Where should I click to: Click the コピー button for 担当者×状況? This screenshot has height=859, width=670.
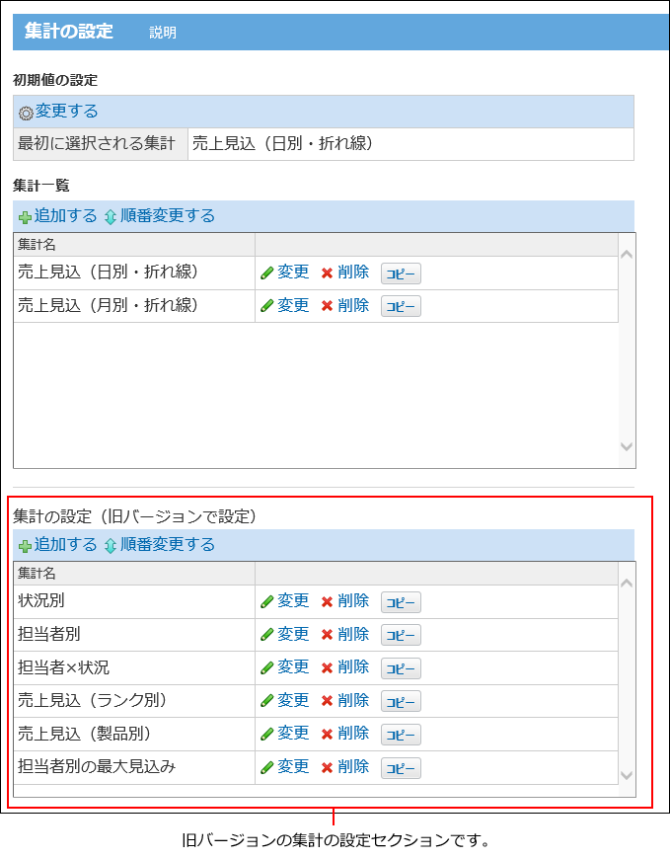coord(401,668)
